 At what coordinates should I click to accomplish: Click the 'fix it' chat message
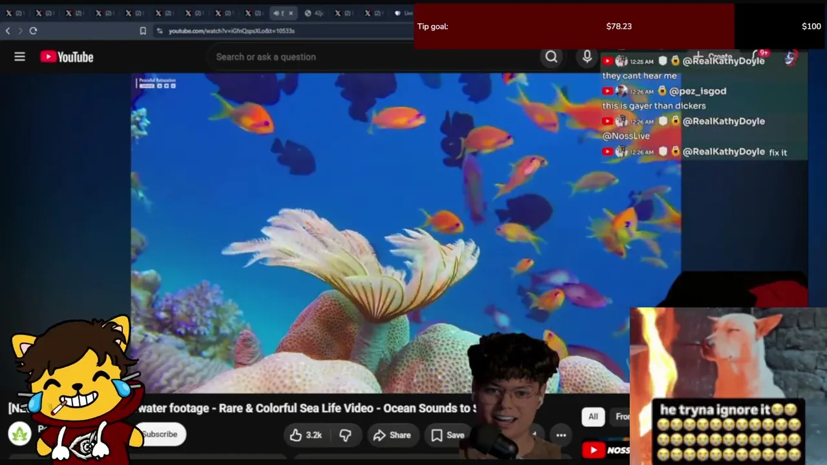[x=778, y=152]
